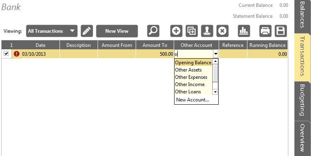Click the Reference column header
311x156 pixels.
click(x=233, y=45)
